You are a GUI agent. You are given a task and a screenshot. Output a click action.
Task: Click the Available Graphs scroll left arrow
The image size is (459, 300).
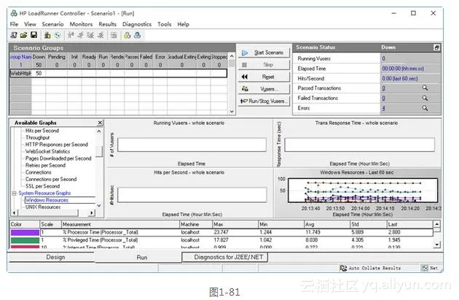15,212
